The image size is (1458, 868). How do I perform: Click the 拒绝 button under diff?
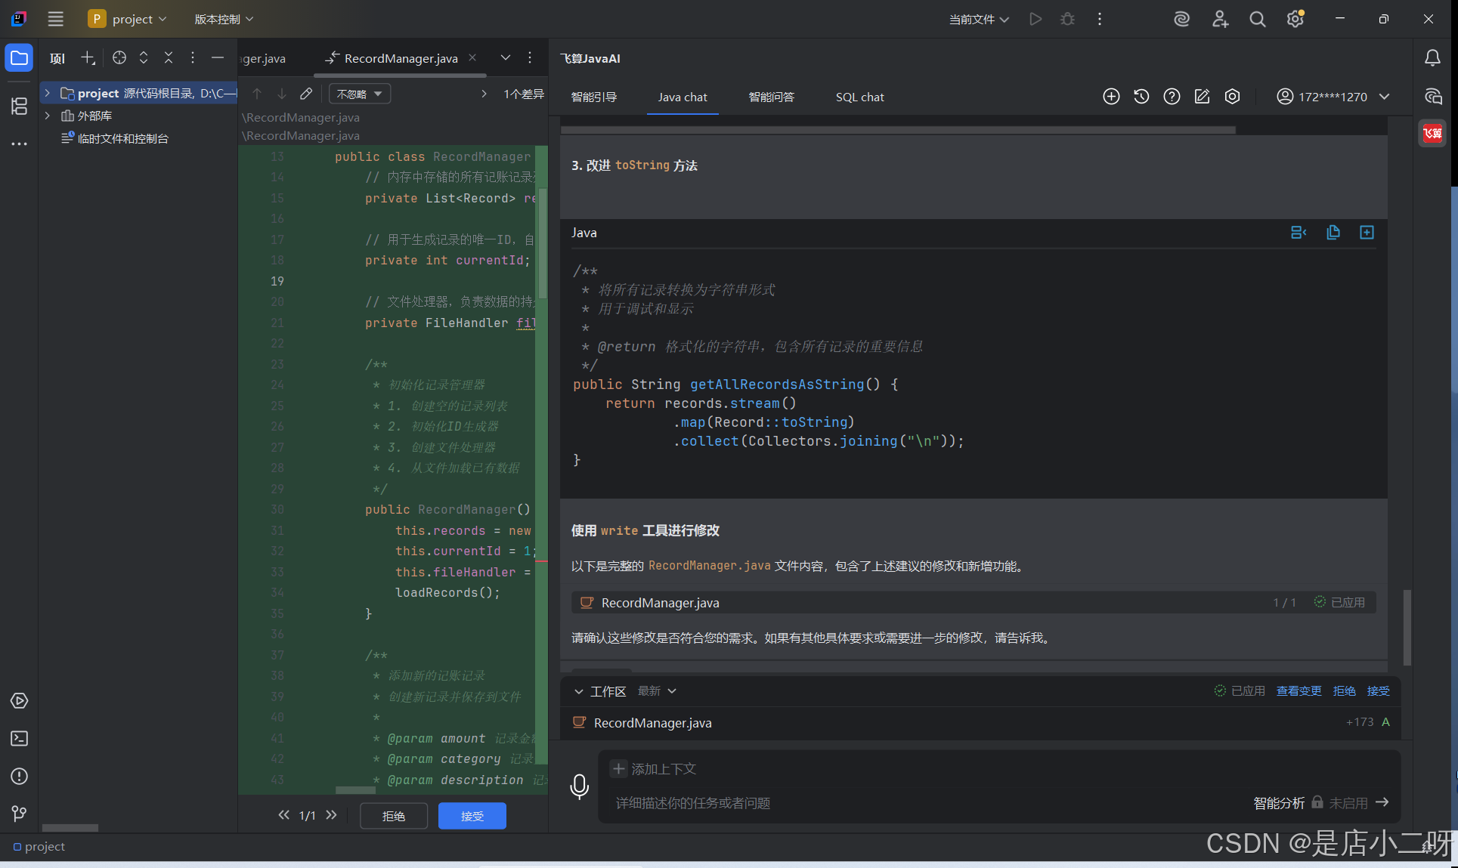click(x=394, y=816)
